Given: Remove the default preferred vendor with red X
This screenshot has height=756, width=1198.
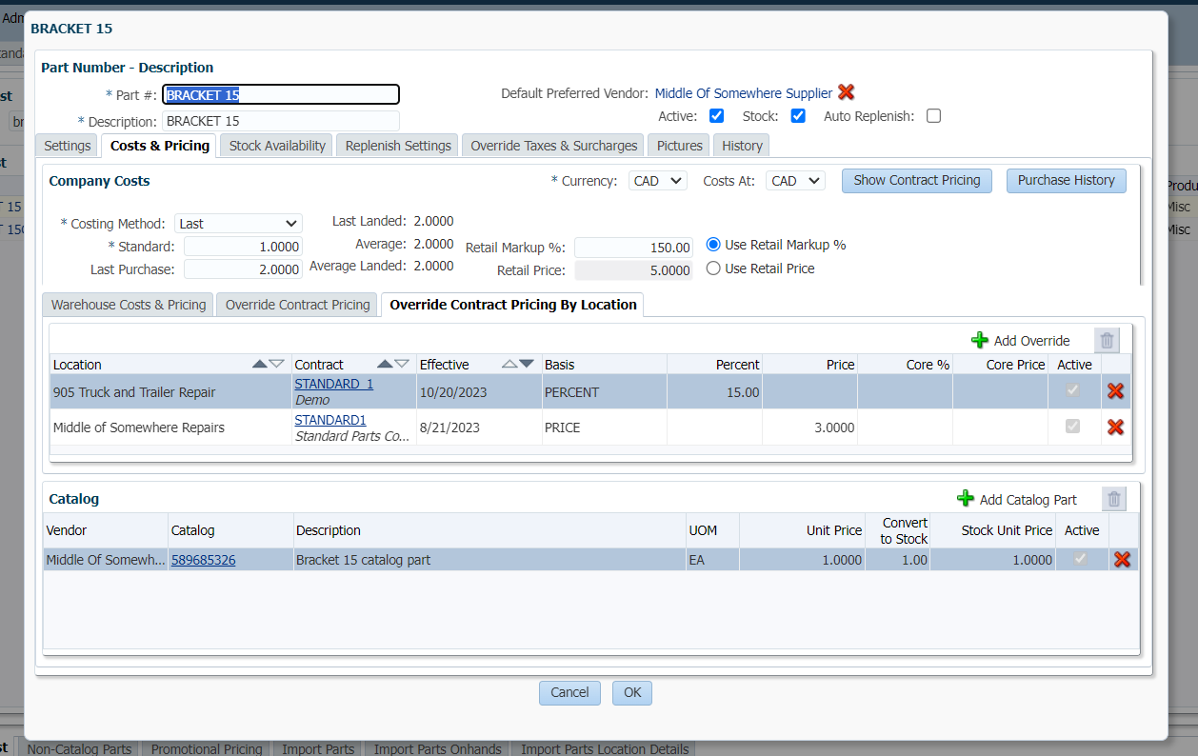Looking at the screenshot, I should click(x=846, y=92).
